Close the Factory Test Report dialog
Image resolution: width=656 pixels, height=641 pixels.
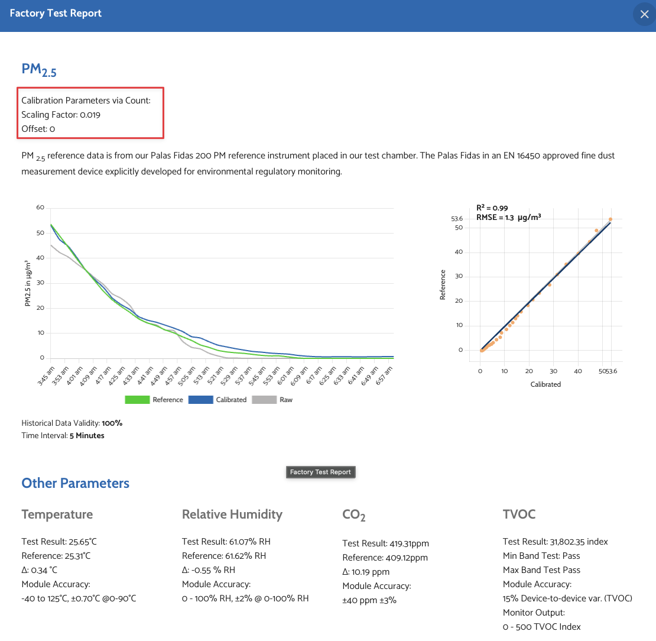[x=644, y=14]
